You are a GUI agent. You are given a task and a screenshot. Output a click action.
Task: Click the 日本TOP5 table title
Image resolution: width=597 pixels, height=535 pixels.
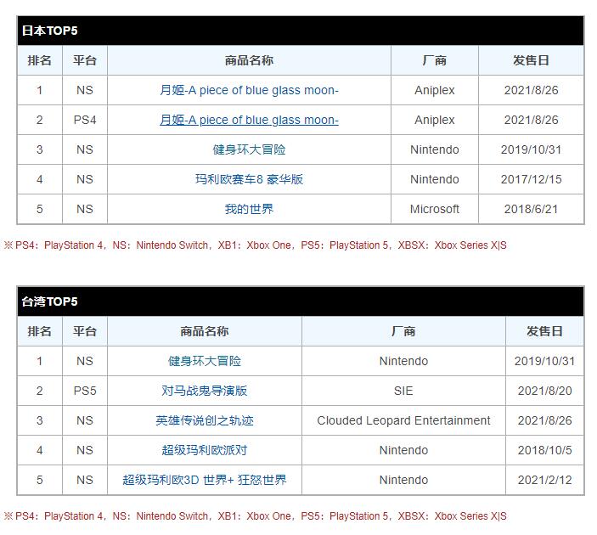point(49,31)
